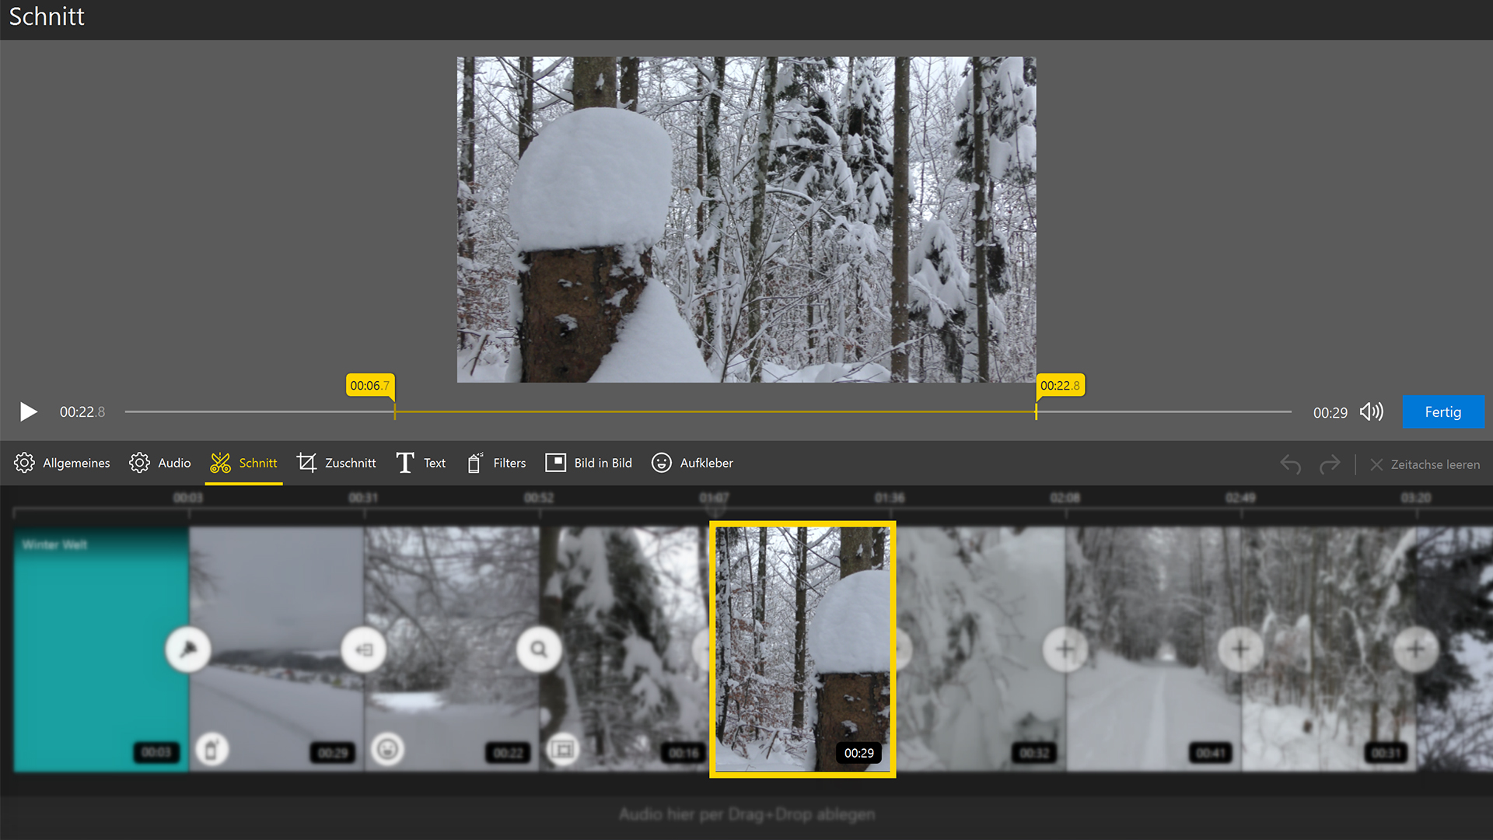Add a transition after the 00:32 clip
Image resolution: width=1493 pixels, height=840 pixels.
tap(1065, 649)
